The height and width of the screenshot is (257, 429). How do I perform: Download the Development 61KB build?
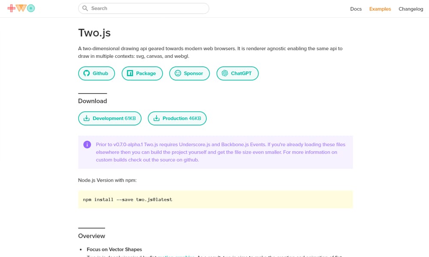110,118
